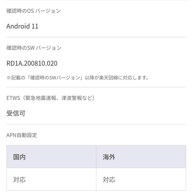Click the ※記載の note line
Screen dimensions: 192x194
pos(77,78)
